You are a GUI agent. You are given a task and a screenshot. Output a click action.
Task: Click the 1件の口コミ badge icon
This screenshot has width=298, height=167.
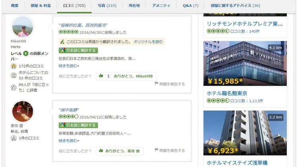pos(14,139)
